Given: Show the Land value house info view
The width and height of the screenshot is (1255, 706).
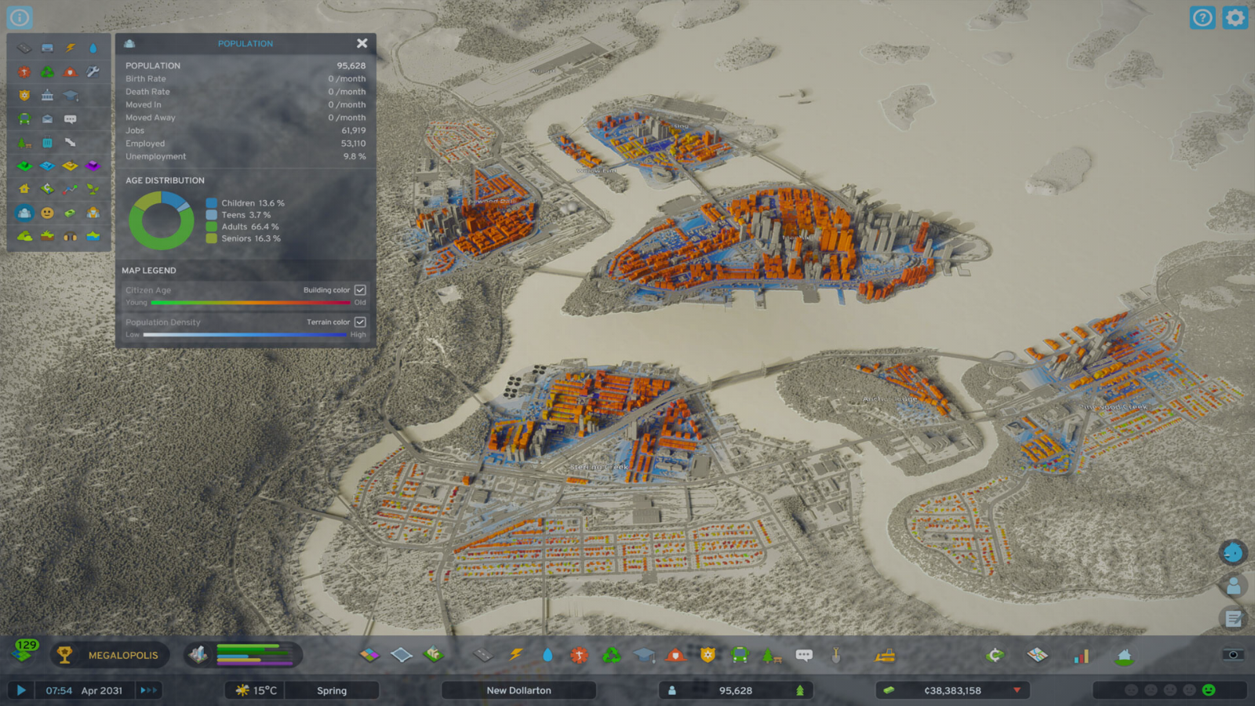Looking at the screenshot, I should pos(24,189).
